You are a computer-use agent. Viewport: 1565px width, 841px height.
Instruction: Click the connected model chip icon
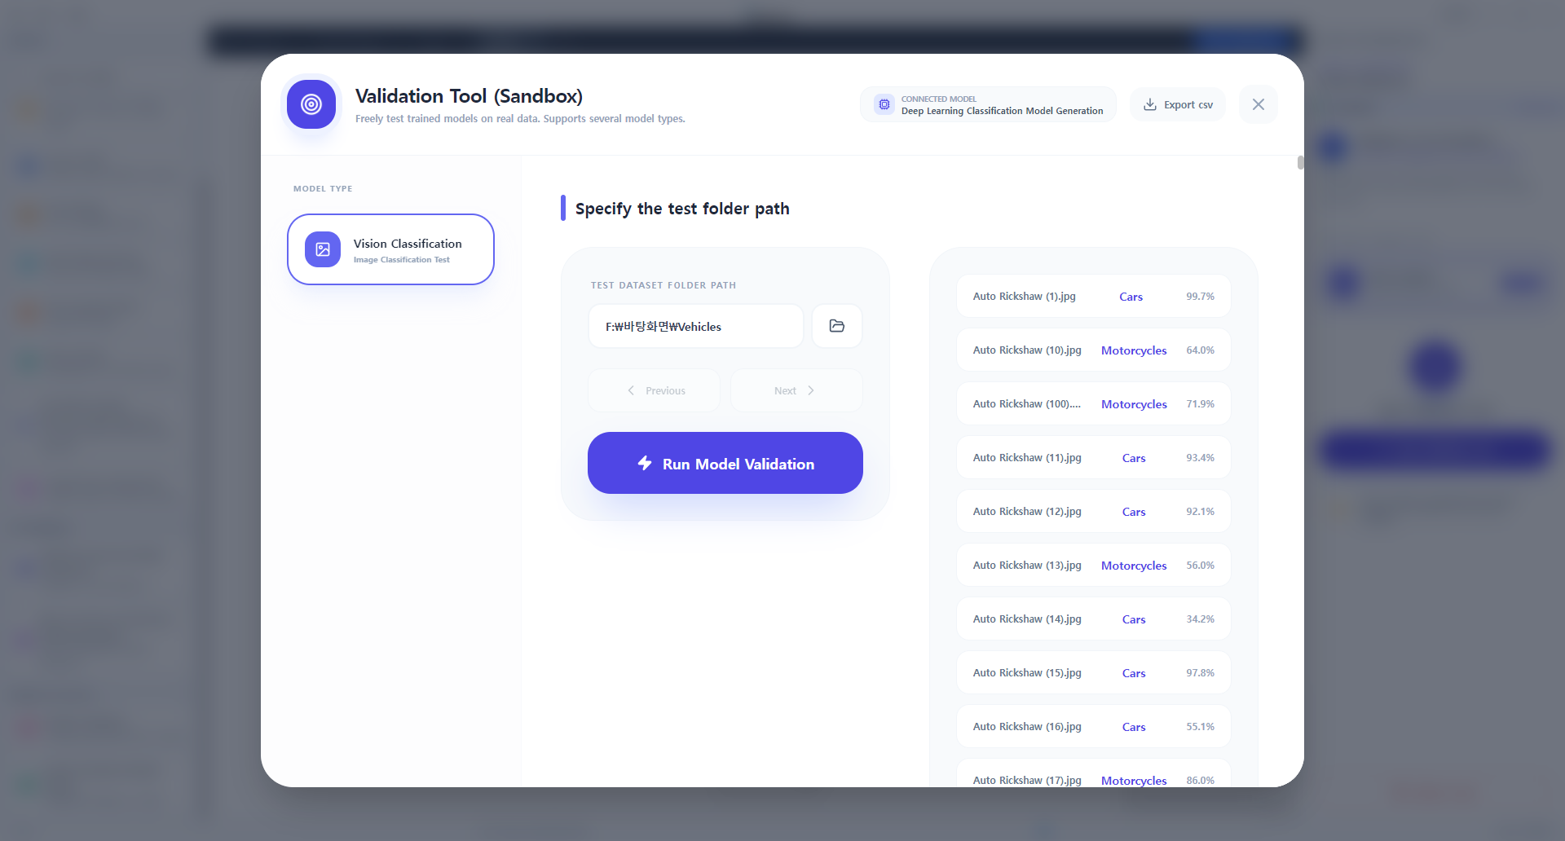884,104
